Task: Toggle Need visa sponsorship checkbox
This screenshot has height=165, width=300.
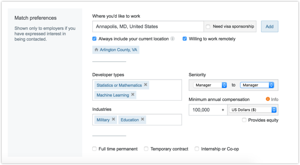Action: [x=208, y=27]
